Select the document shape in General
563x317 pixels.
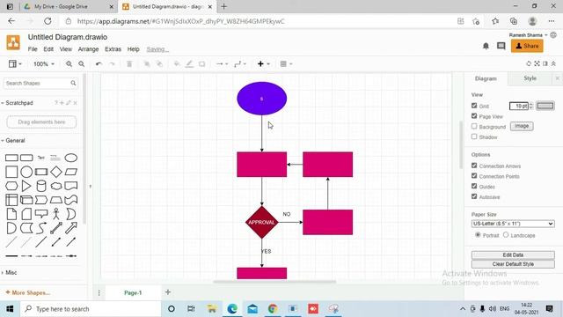tap(70, 186)
